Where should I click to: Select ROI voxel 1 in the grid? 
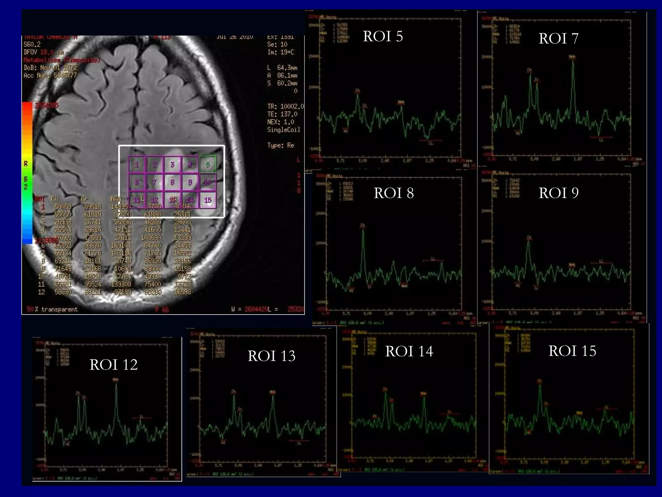pyautogui.click(x=137, y=164)
